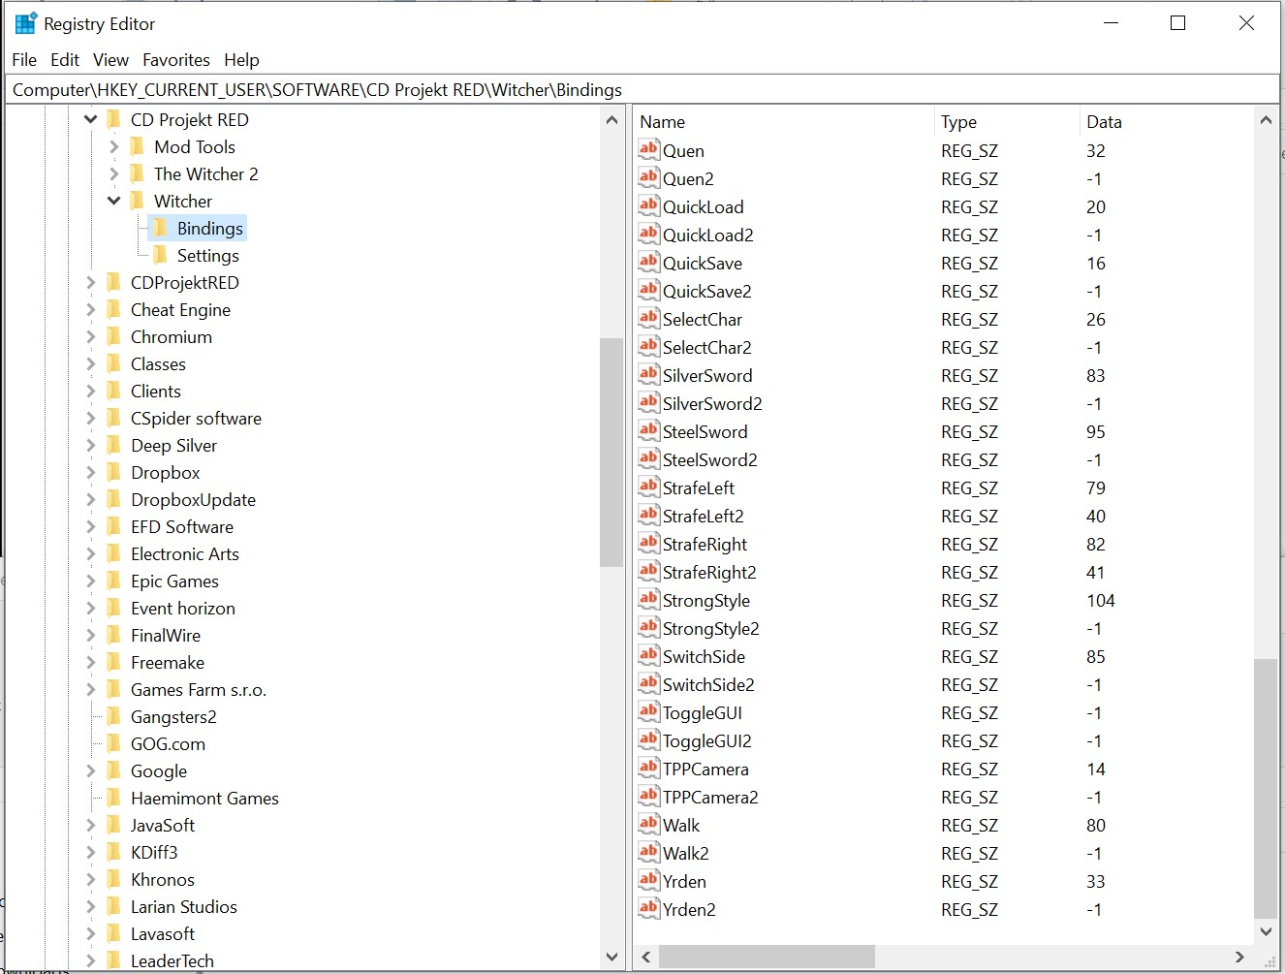The width and height of the screenshot is (1285, 974).
Task: Sort values by the Data column header
Action: (1166, 121)
